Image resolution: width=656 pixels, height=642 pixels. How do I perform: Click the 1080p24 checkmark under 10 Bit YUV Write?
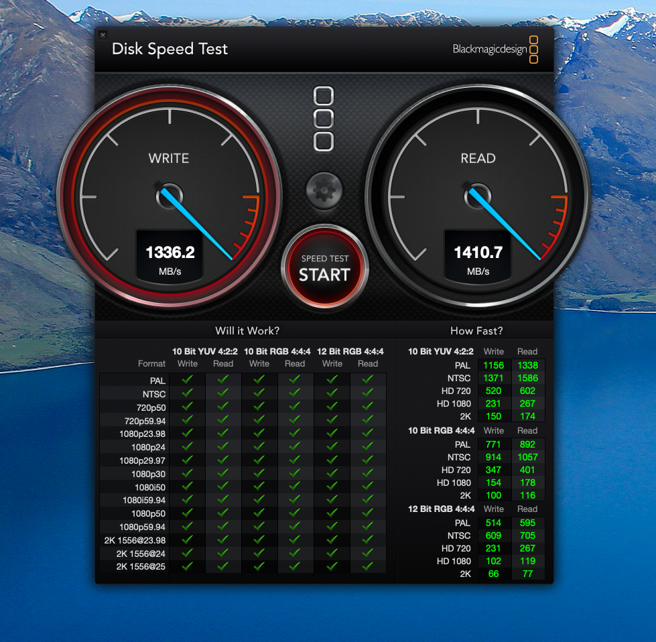click(188, 446)
